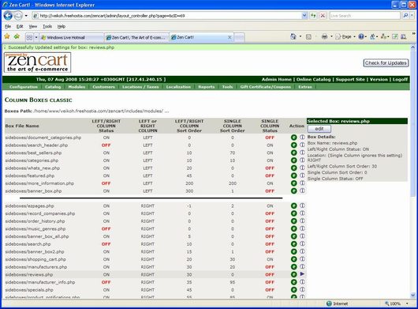The image size is (418, 309).
Task: Click the edit button for reviews.php
Action: click(x=319, y=129)
